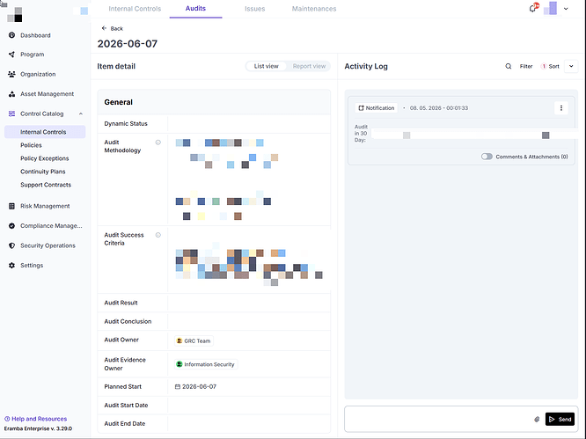Click the Audit Start Date row label
586x439 pixels.
(x=126, y=406)
